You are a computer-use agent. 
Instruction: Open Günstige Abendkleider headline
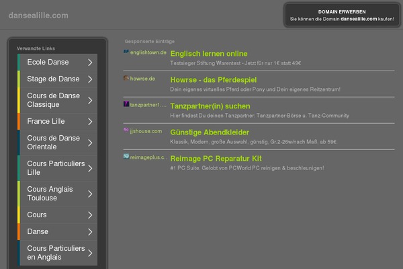point(210,132)
